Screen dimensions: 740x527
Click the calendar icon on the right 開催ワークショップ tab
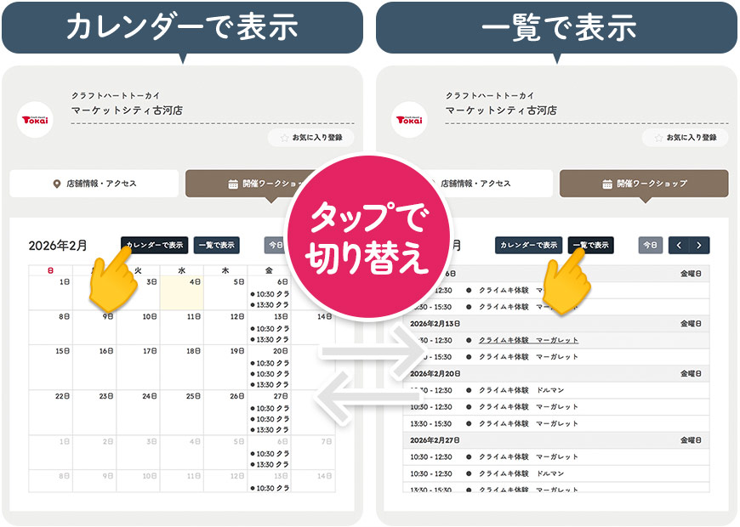coord(607,184)
